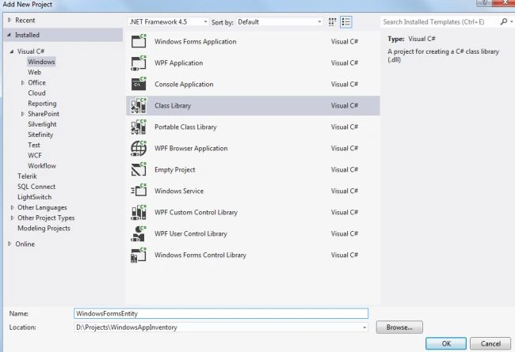
Task: Expand the Online node
Action: click(10, 244)
